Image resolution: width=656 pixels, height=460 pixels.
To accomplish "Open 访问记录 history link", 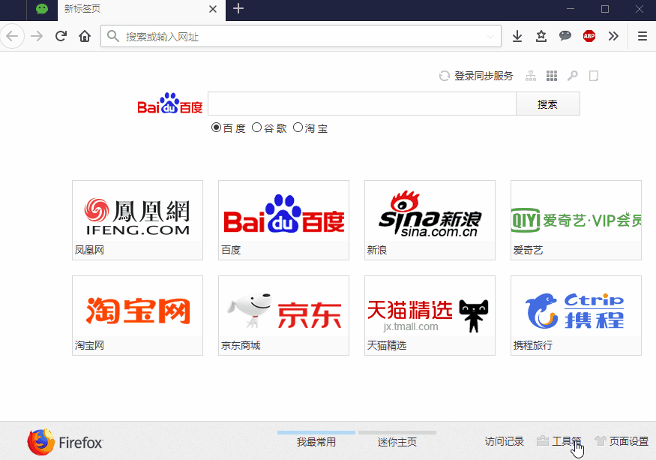I will pyautogui.click(x=504, y=441).
